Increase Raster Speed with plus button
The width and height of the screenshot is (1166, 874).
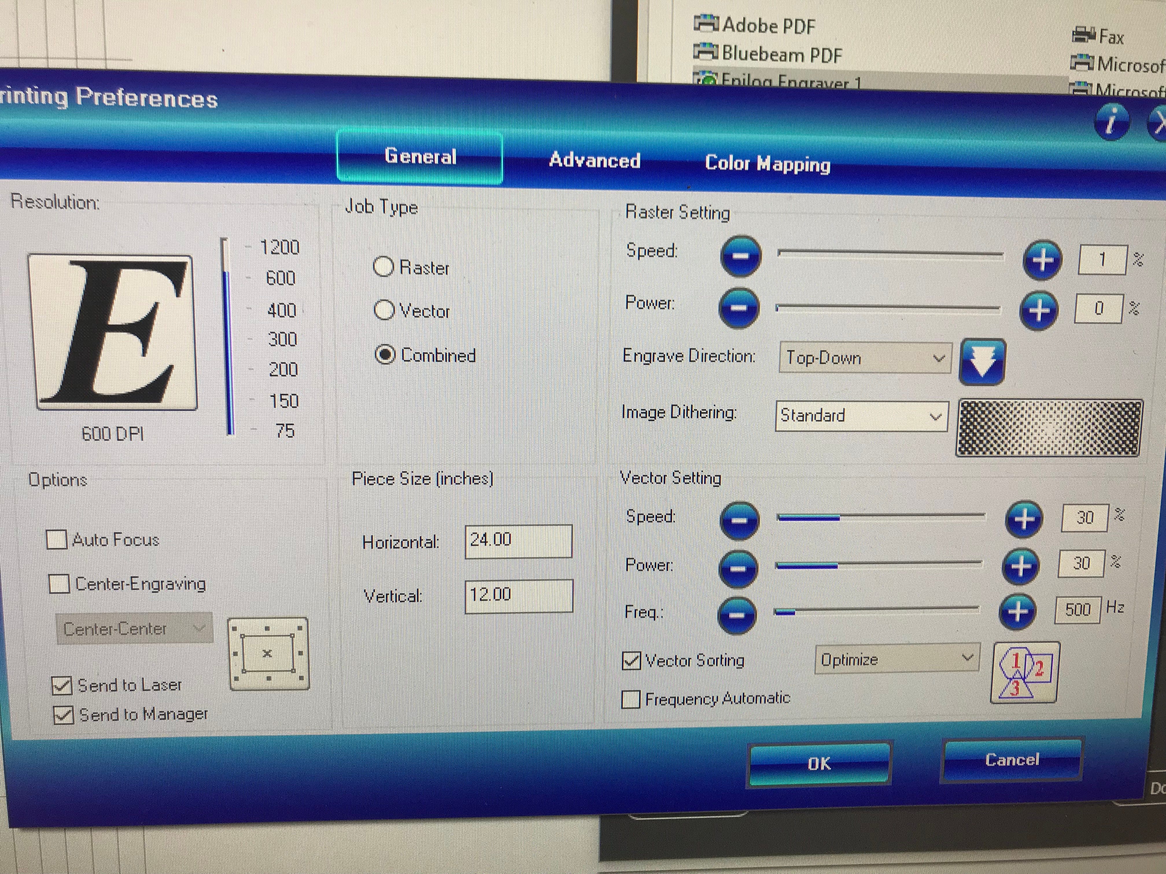[x=1042, y=260]
